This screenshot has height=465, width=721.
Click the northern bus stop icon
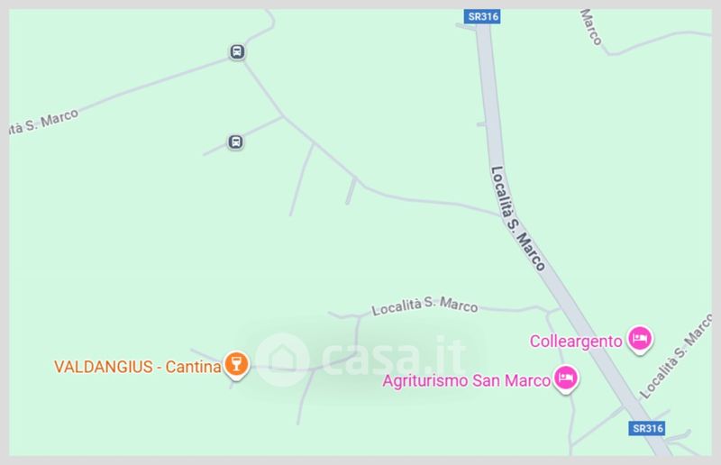237,51
